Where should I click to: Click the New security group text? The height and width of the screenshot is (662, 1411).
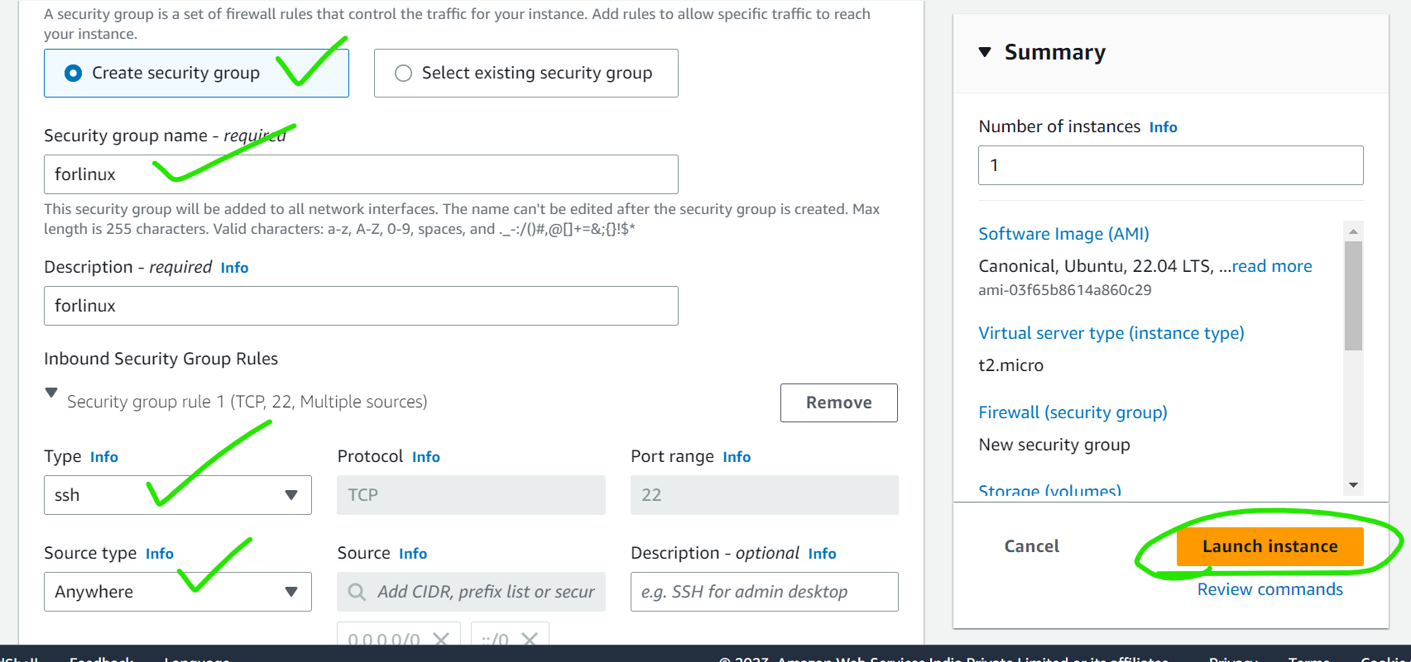(1054, 445)
